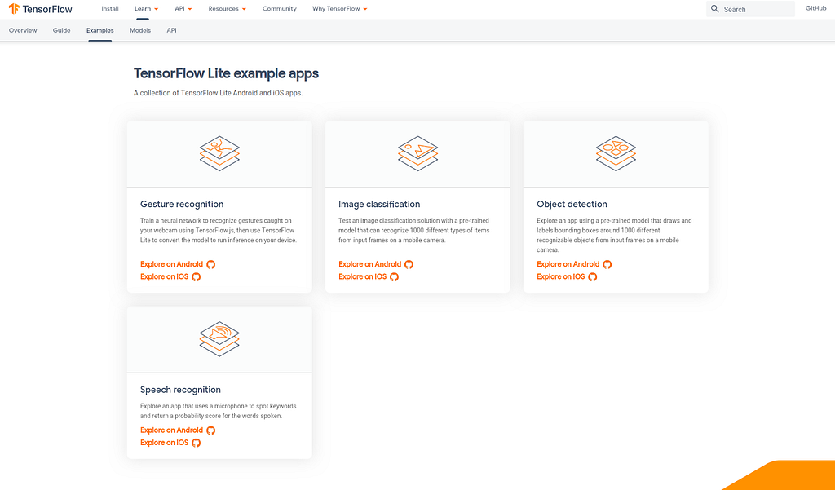
Task: Explore Image classification on iOS
Action: (362, 277)
